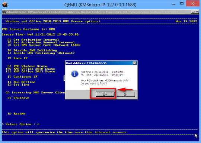The image size is (201, 143).
Task: Click 'C) Set KMS Server Port' line
Action: (44, 45)
